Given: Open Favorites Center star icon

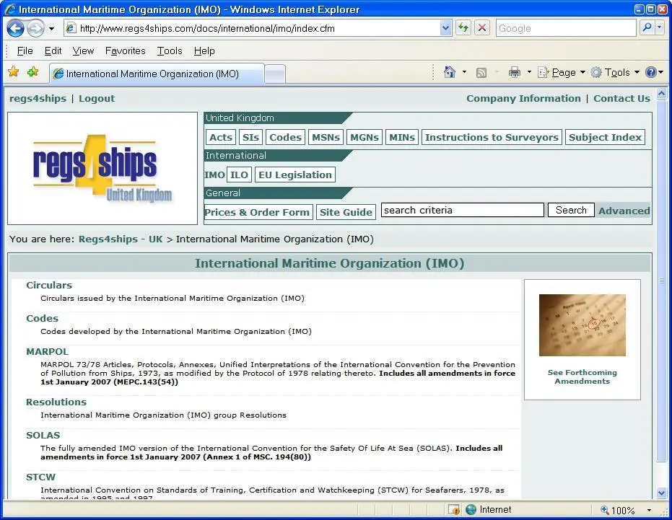Looking at the screenshot, I should tap(13, 71).
